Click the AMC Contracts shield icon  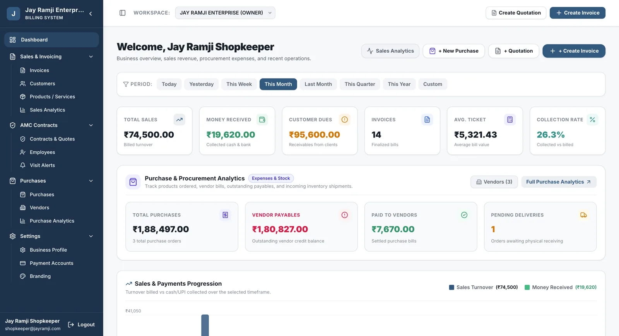coord(13,125)
